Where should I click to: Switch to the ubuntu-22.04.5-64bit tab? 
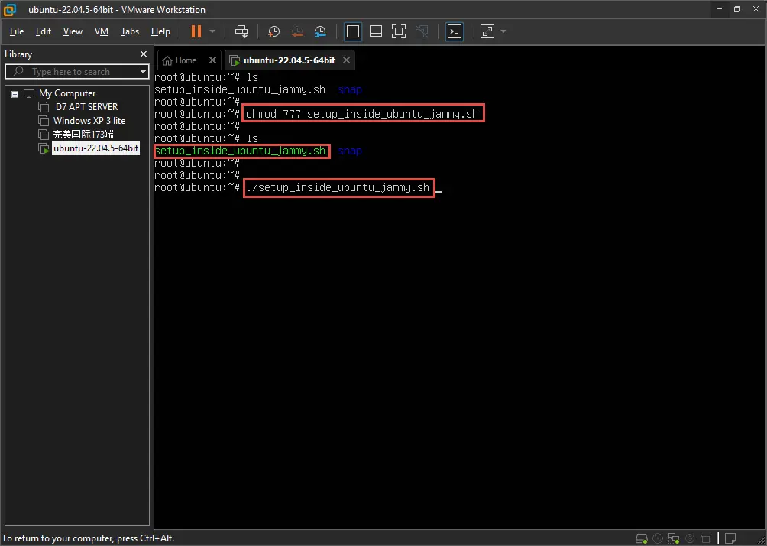[x=289, y=60]
